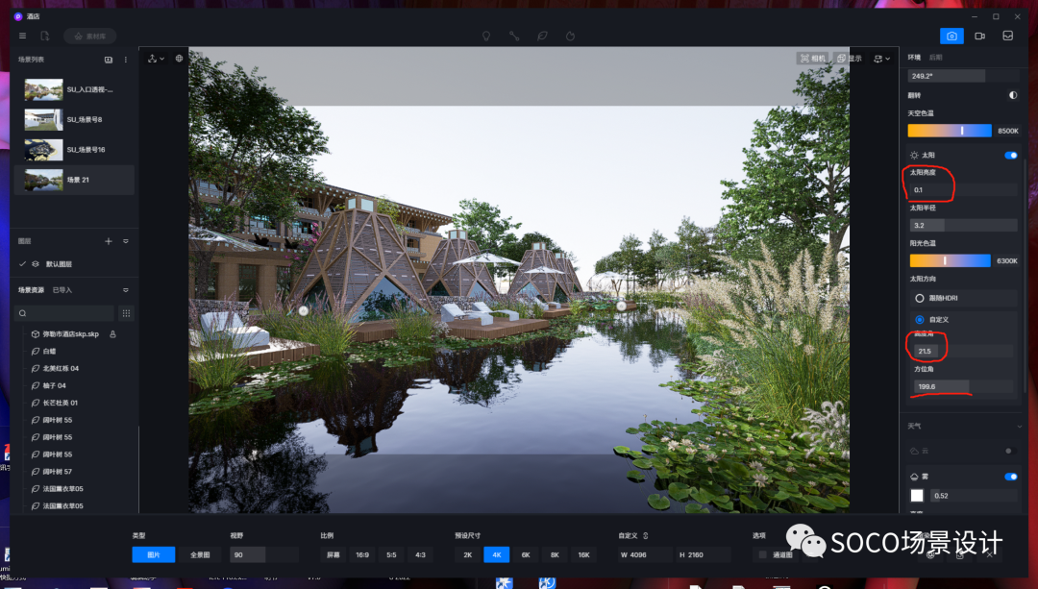The height and width of the screenshot is (589, 1038).
Task: Turn off the 太阳 sun toggle
Action: pyautogui.click(x=1011, y=156)
